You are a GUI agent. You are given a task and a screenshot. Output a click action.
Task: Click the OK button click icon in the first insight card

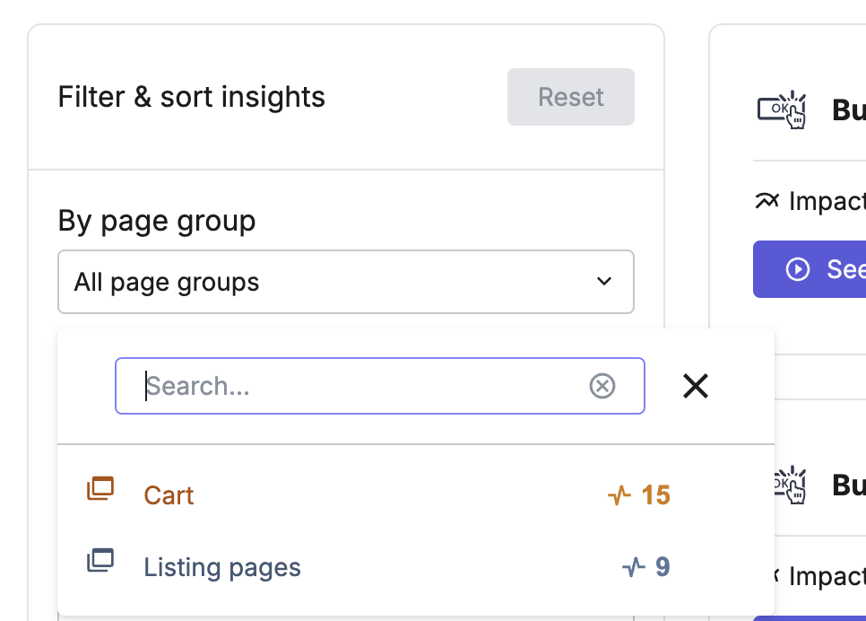782,109
